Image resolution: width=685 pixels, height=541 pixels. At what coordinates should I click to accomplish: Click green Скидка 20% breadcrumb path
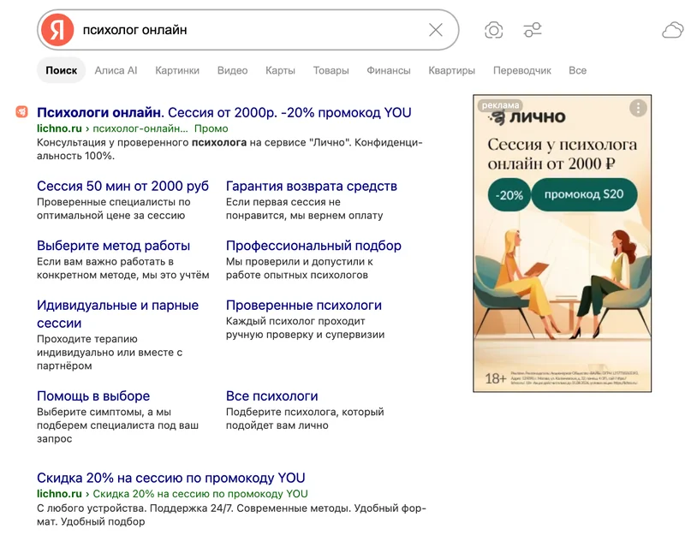click(200, 494)
